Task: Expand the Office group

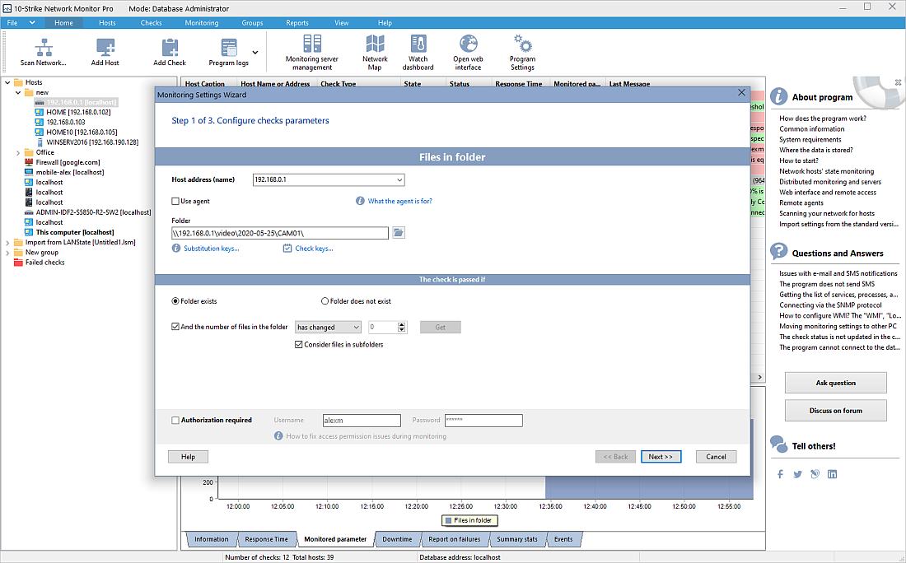Action: (x=18, y=152)
